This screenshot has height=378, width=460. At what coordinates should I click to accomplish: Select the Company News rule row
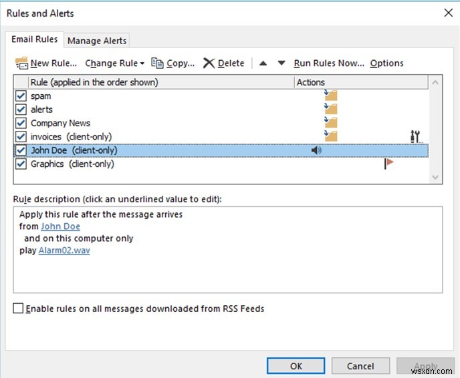coord(221,123)
